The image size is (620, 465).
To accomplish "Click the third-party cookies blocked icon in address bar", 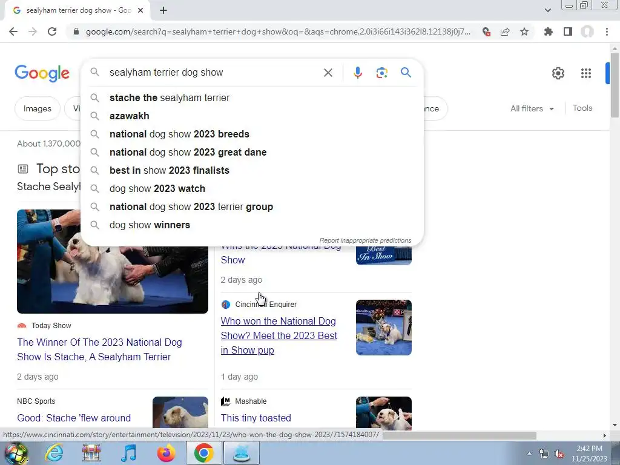I will (486, 31).
